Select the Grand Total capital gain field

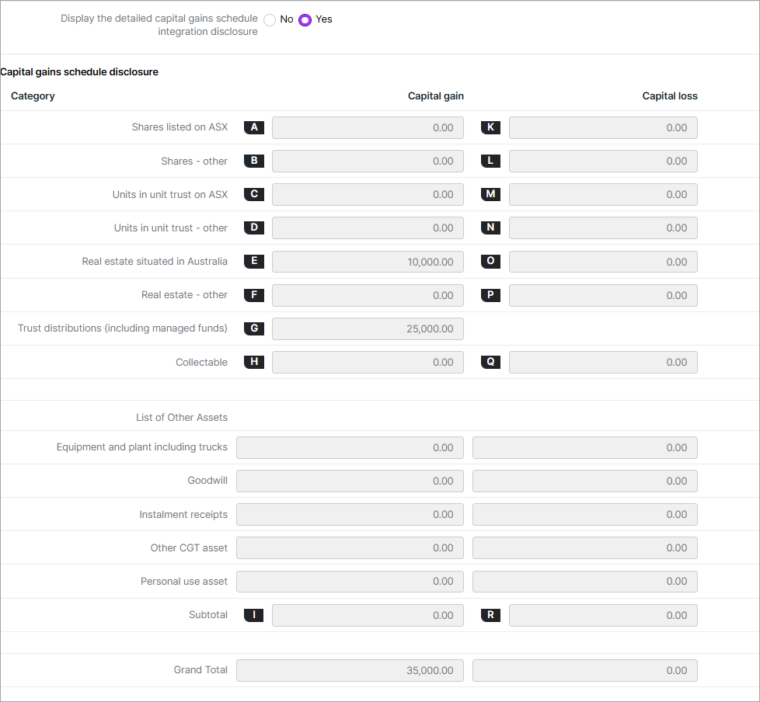click(349, 670)
